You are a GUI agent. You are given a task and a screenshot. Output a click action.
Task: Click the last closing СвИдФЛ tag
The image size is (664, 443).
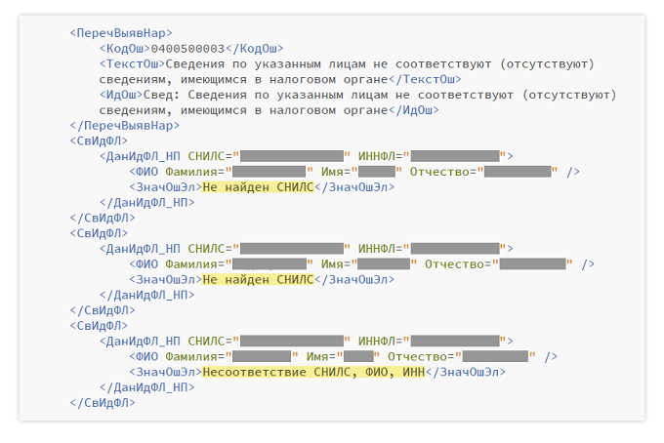102,403
